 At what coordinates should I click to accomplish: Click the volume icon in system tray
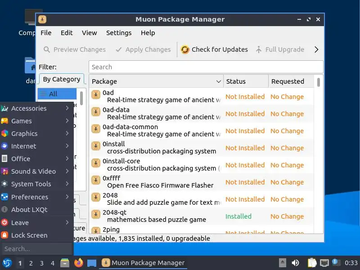295,263
